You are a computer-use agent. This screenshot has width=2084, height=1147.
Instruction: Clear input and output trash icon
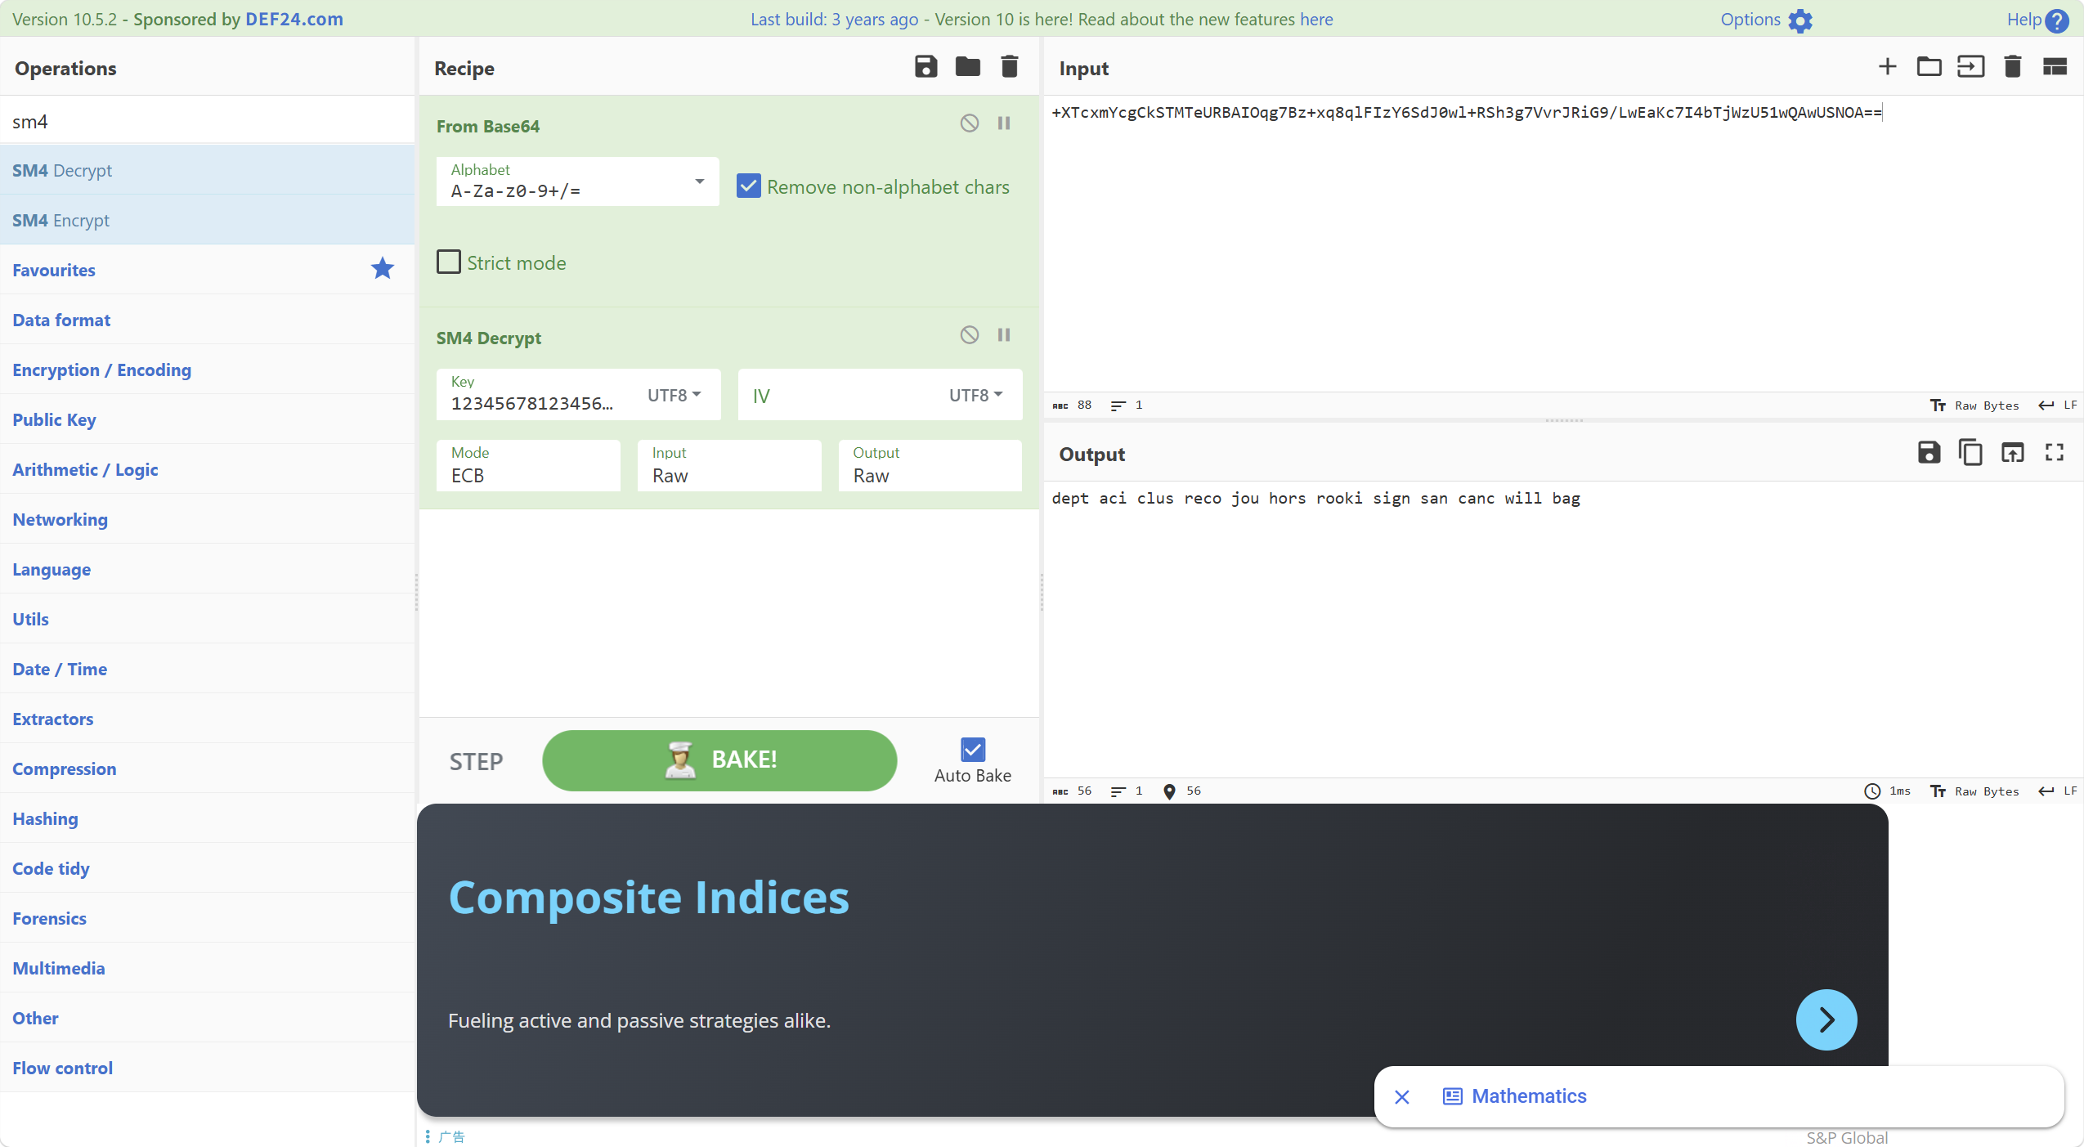tap(2013, 67)
